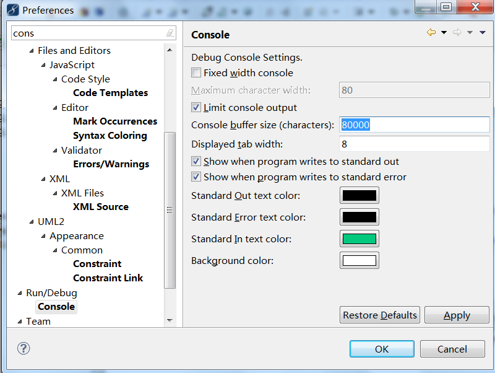Select Constraint Link preference page
Viewport: 495px width, 373px height.
point(108,278)
